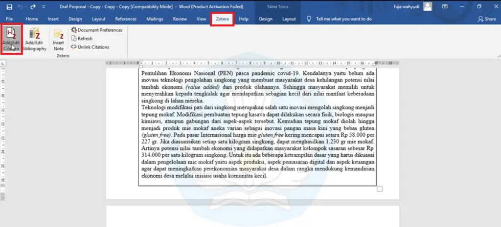Select the Zotero ribbon tab
Screen dimensions: 501x227
(x=223, y=19)
